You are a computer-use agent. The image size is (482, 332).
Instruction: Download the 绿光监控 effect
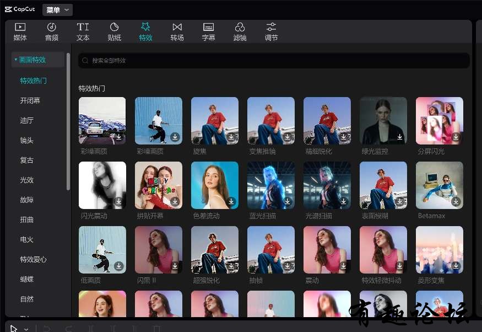click(x=399, y=137)
